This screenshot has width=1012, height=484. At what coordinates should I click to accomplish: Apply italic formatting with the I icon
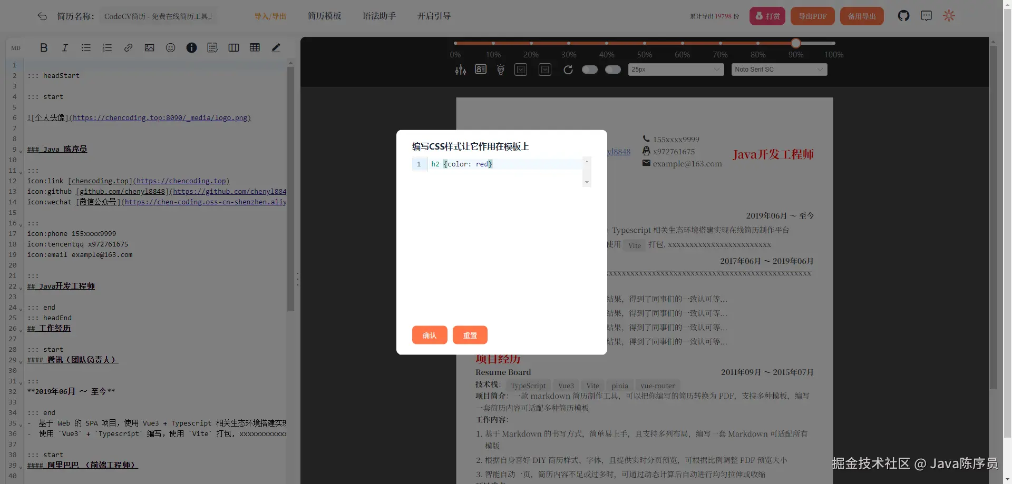(x=65, y=48)
